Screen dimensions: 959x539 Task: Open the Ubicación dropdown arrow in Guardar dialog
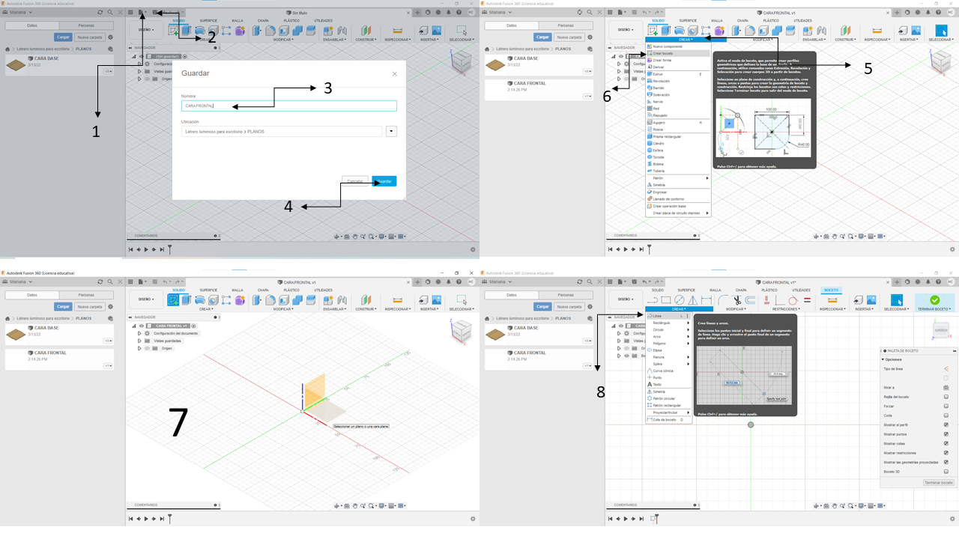(391, 131)
